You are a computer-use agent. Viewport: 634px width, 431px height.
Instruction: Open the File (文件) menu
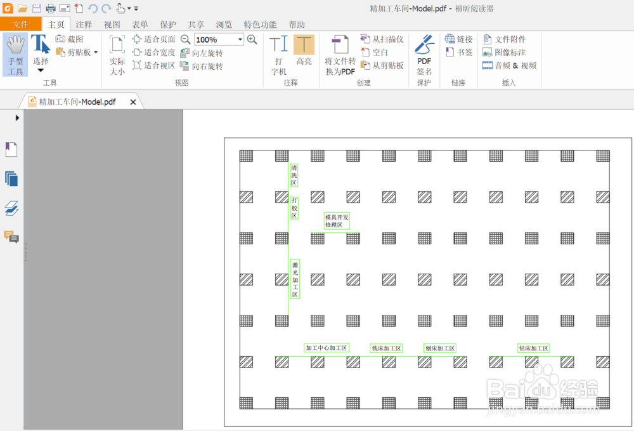21,24
